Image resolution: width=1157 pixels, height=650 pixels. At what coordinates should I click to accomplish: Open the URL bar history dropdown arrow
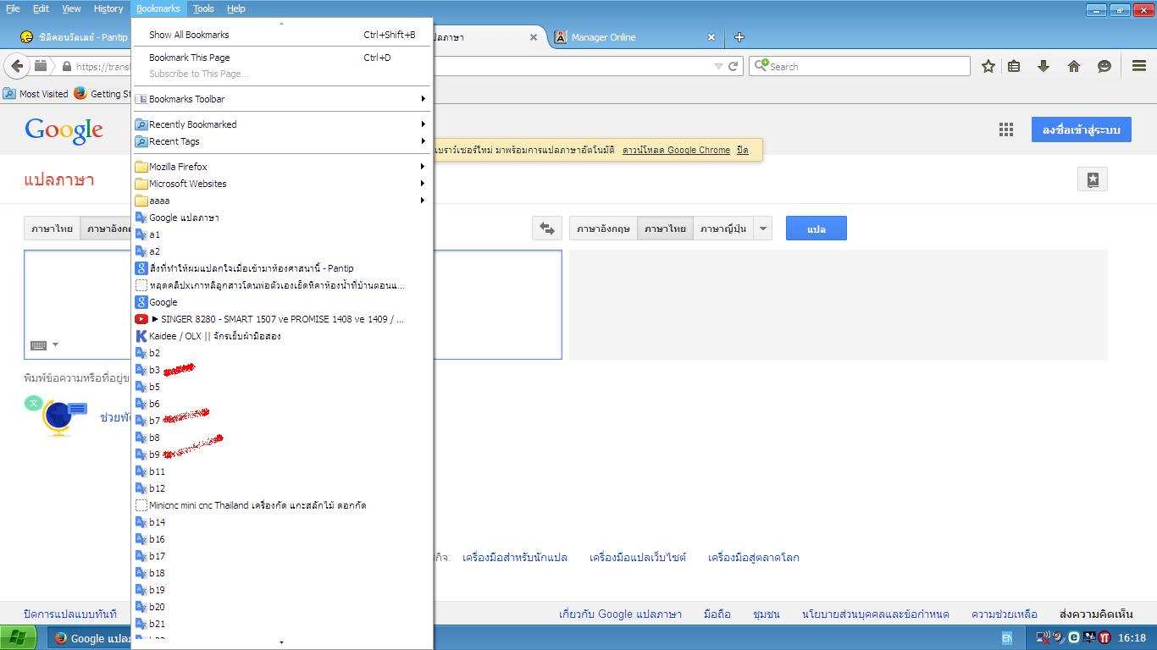[718, 66]
